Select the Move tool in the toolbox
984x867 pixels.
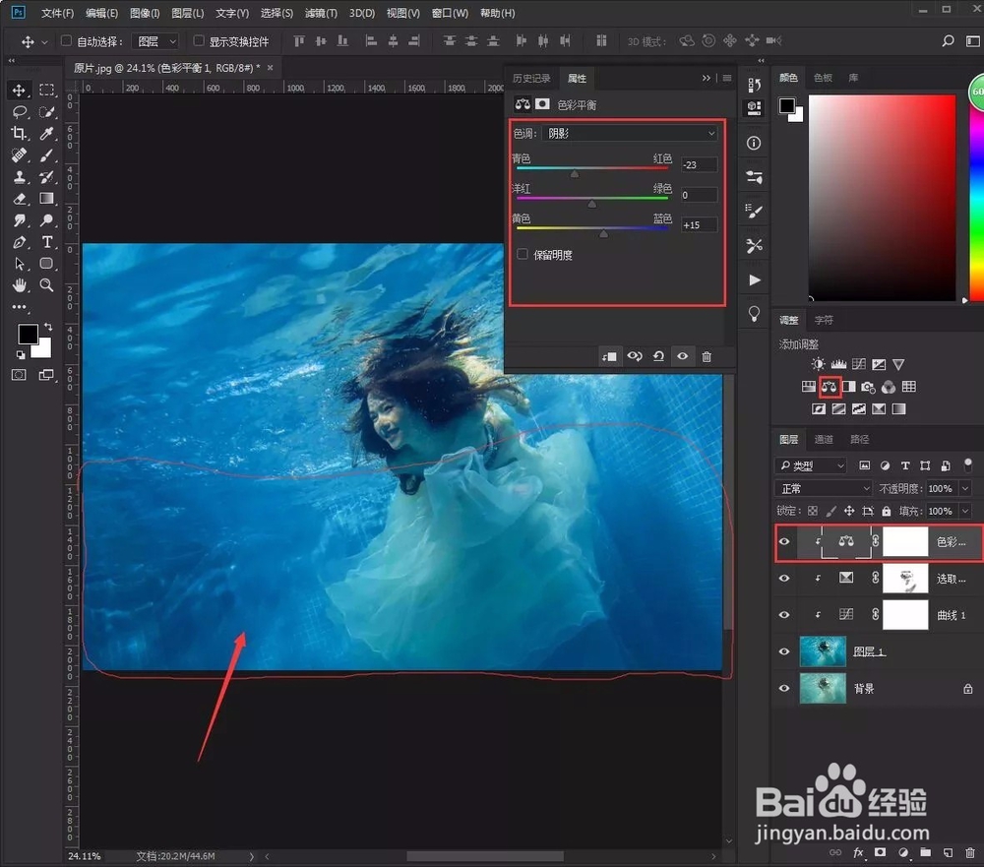click(x=19, y=91)
